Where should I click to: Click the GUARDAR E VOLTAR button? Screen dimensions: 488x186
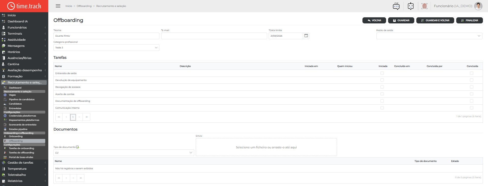(435, 20)
